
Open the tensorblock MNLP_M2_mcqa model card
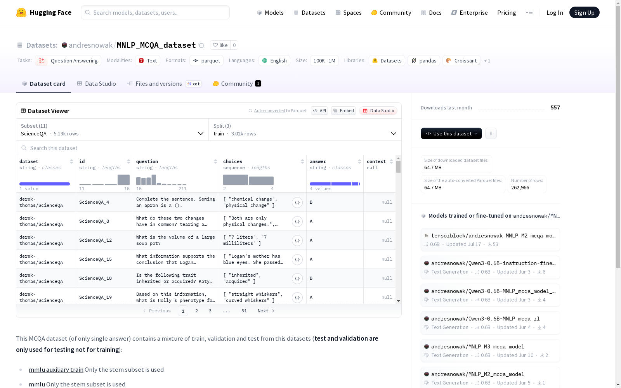[490, 240]
